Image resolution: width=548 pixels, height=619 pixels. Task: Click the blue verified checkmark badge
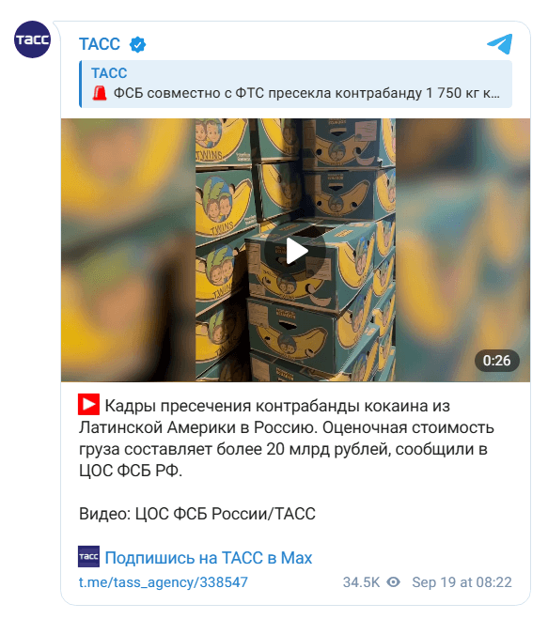[x=137, y=44]
